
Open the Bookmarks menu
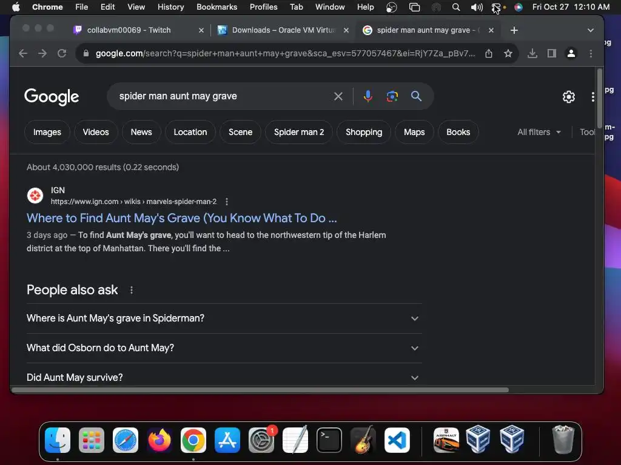click(217, 7)
